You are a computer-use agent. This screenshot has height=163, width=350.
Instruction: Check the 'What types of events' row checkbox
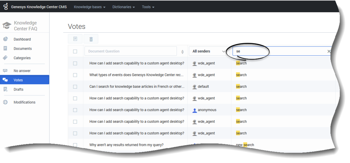pos(75,75)
